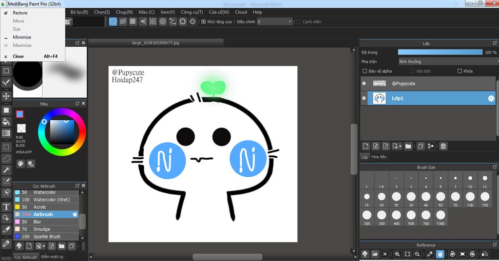The height and width of the screenshot is (261, 499).
Task: Enable the Cạnh mềm checkbox
Action: (x=299, y=21)
